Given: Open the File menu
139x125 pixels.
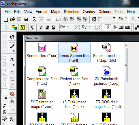Looking at the screenshot, I should point(7,12).
